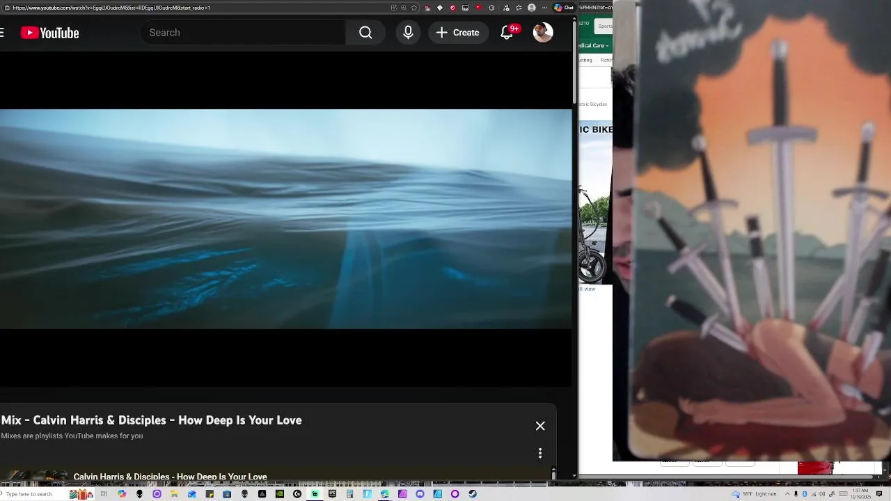Open the browser extensions puzzle icon

point(491,8)
